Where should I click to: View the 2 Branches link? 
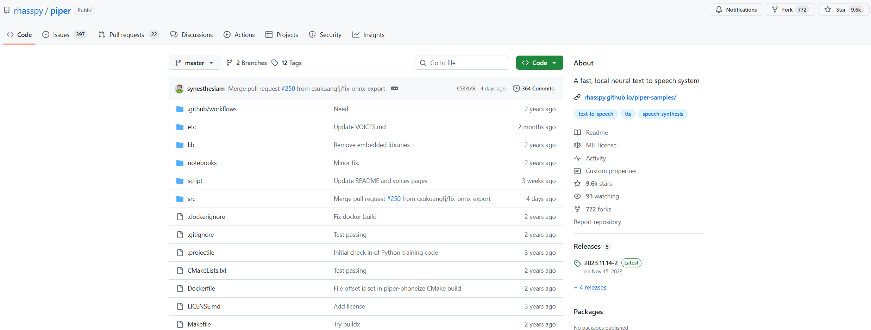[246, 63]
